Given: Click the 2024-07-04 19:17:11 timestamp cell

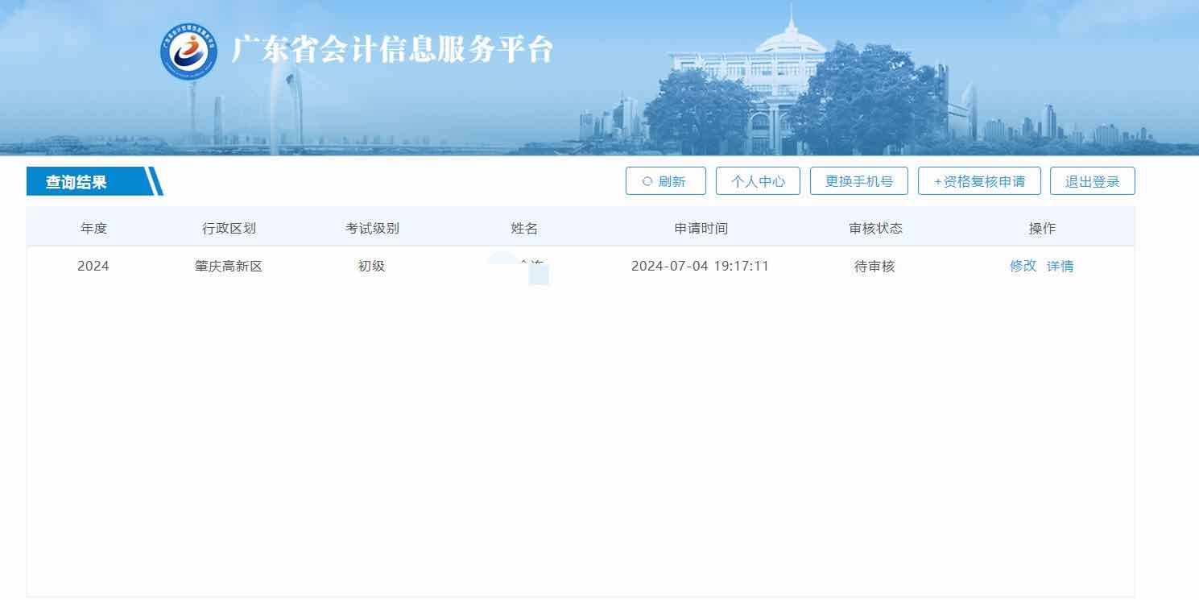Looking at the screenshot, I should click(700, 266).
